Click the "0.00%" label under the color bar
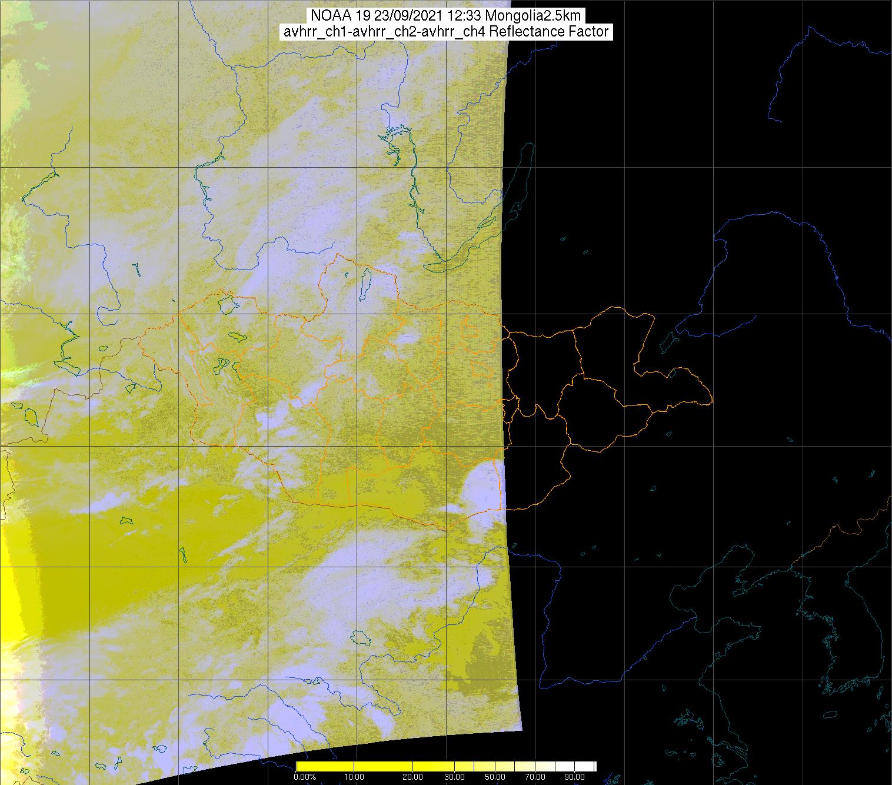Image resolution: width=892 pixels, height=785 pixels. [x=305, y=777]
